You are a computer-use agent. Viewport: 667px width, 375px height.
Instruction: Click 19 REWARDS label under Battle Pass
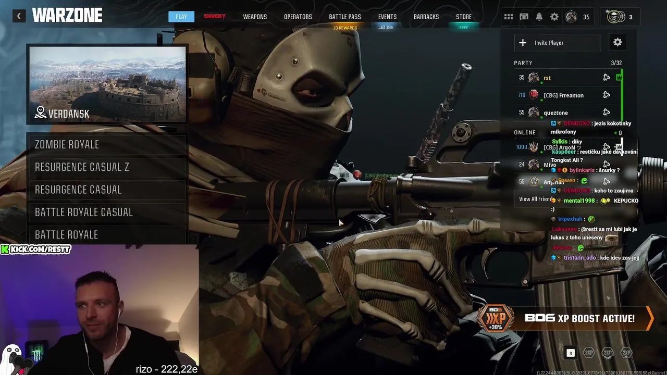click(345, 28)
